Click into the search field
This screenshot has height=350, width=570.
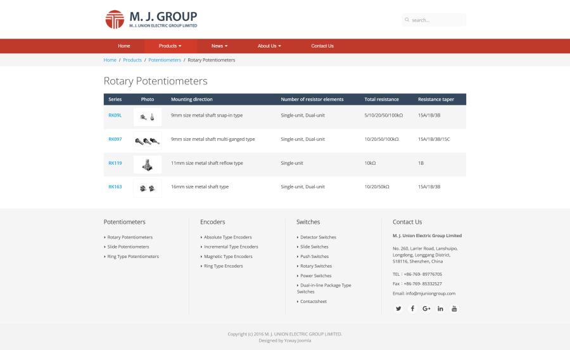[437, 20]
